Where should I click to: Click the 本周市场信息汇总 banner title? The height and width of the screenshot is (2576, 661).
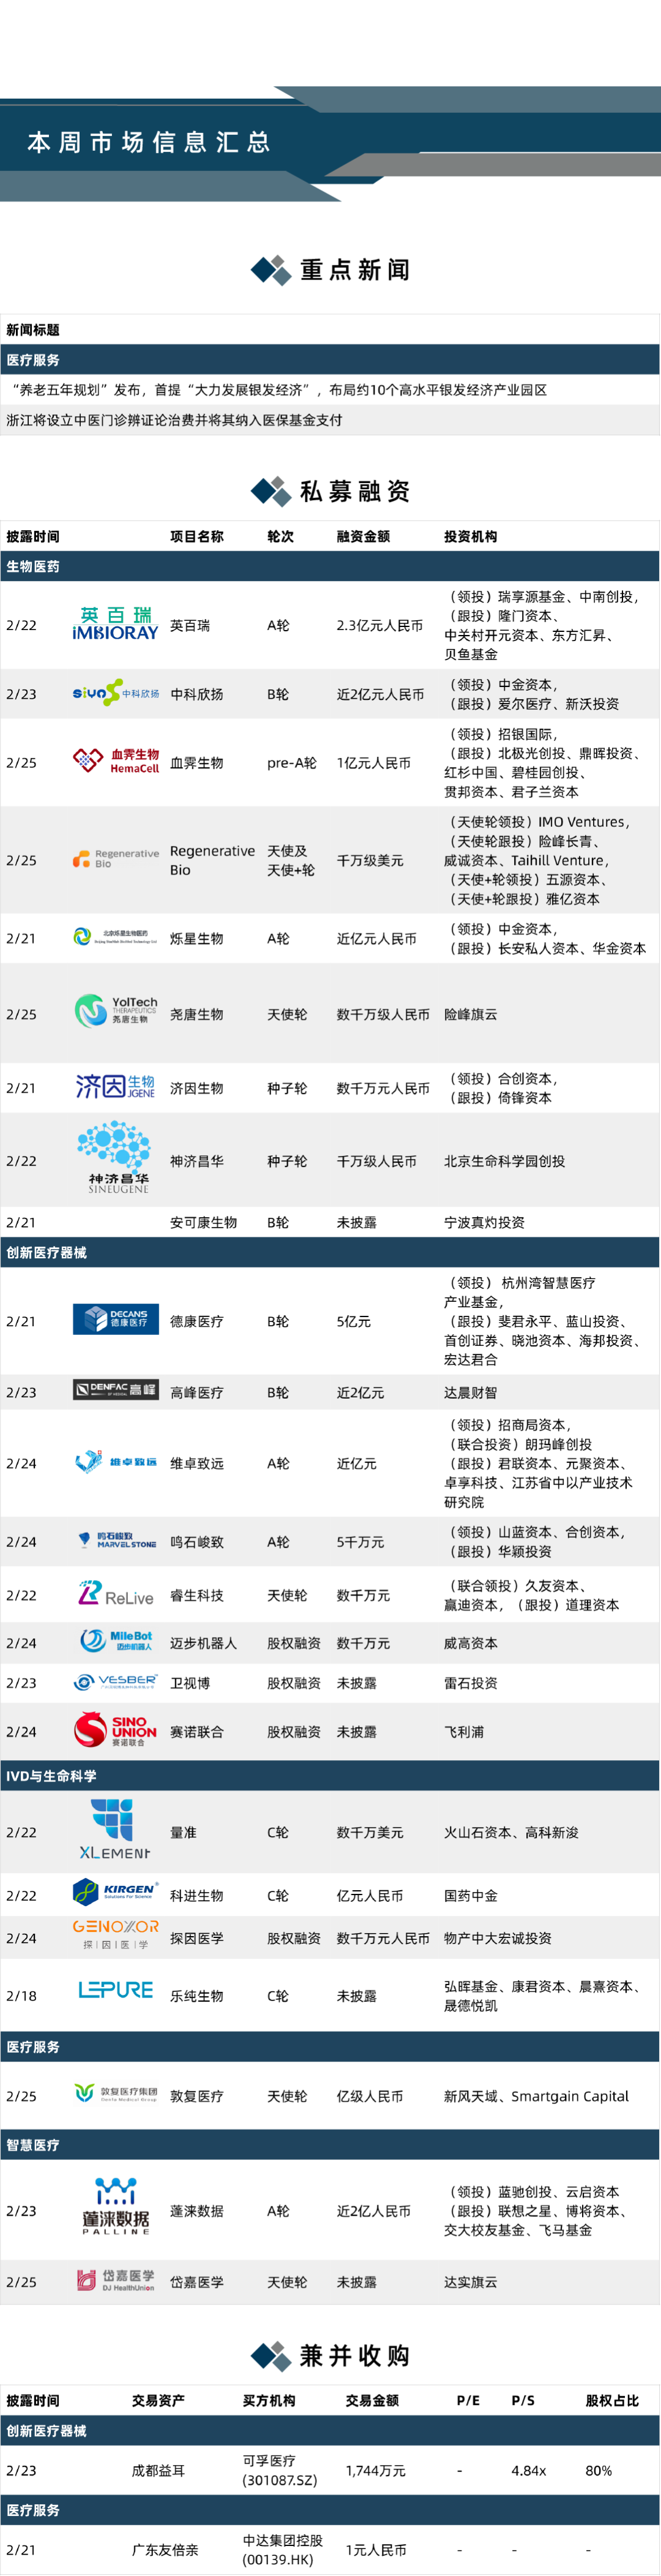[149, 142]
